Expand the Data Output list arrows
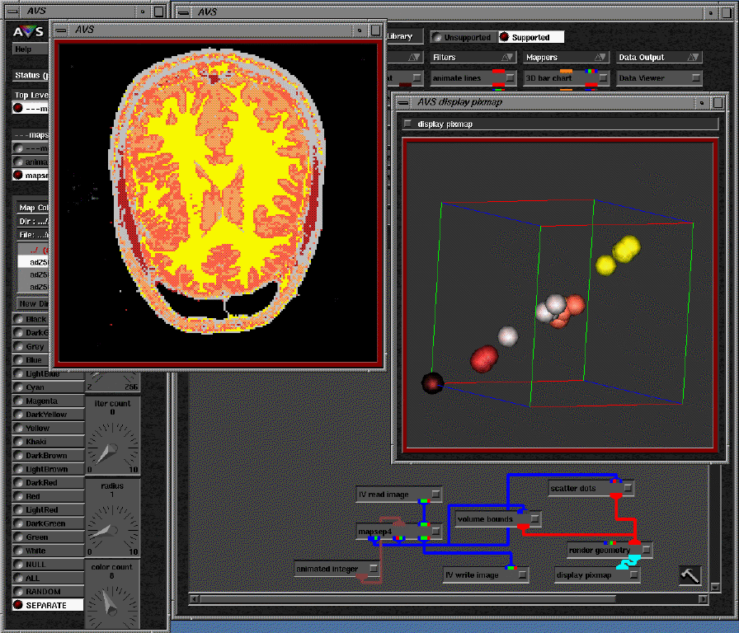This screenshot has height=633, width=739. point(695,58)
